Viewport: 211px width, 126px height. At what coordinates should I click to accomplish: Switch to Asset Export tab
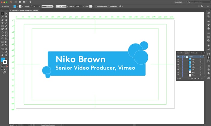pyautogui.click(x=181, y=53)
